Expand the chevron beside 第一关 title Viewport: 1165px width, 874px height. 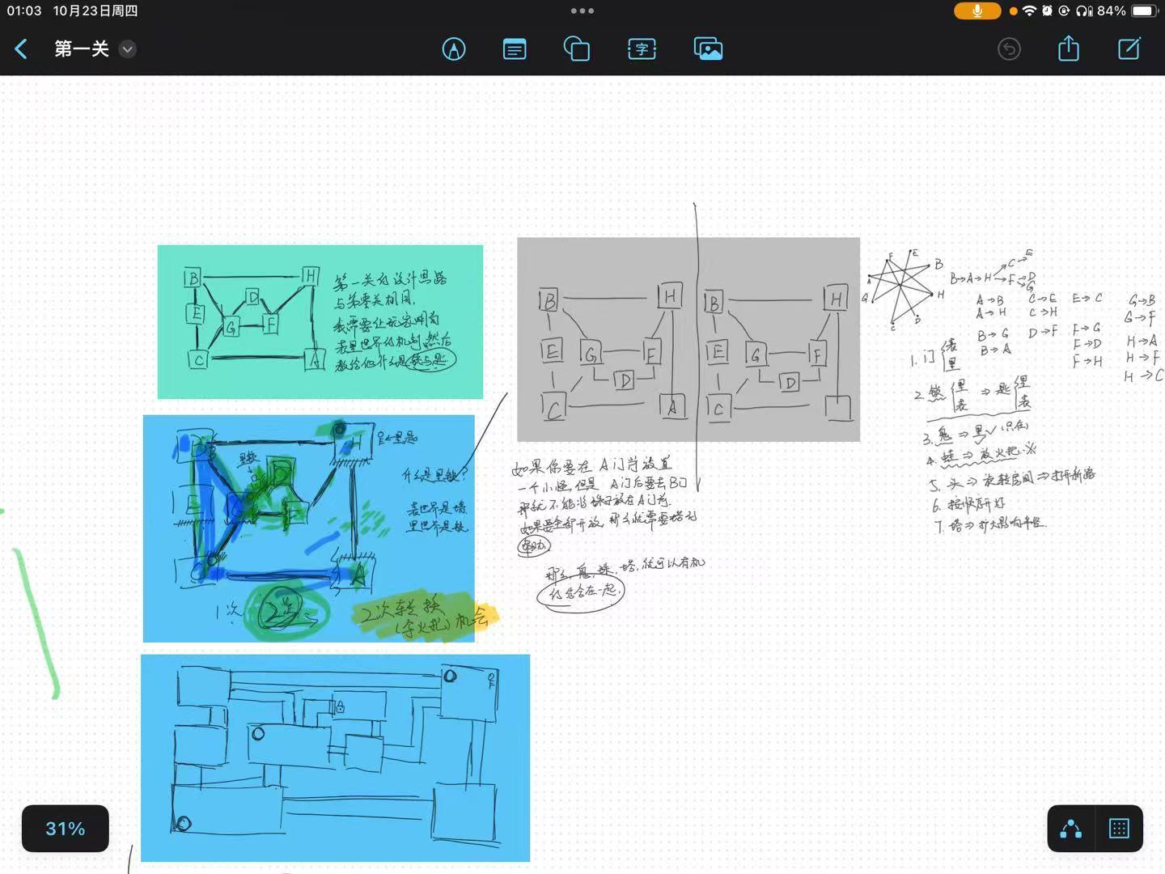(x=127, y=49)
